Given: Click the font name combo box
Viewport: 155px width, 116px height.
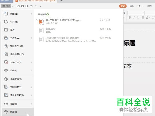Looking at the screenshot, I should click(x=136, y=13).
